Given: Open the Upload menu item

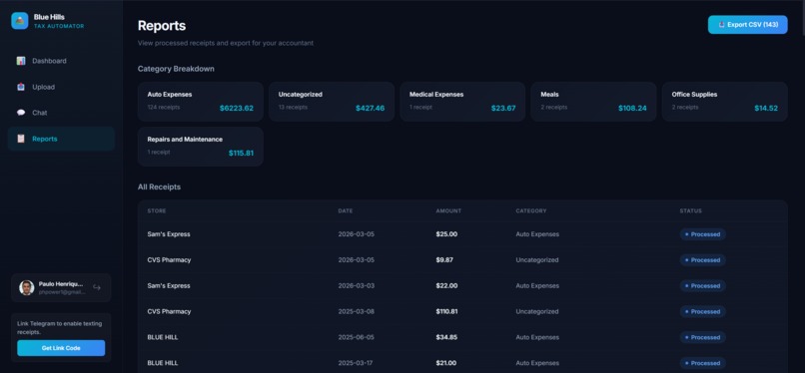Looking at the screenshot, I should (61, 87).
